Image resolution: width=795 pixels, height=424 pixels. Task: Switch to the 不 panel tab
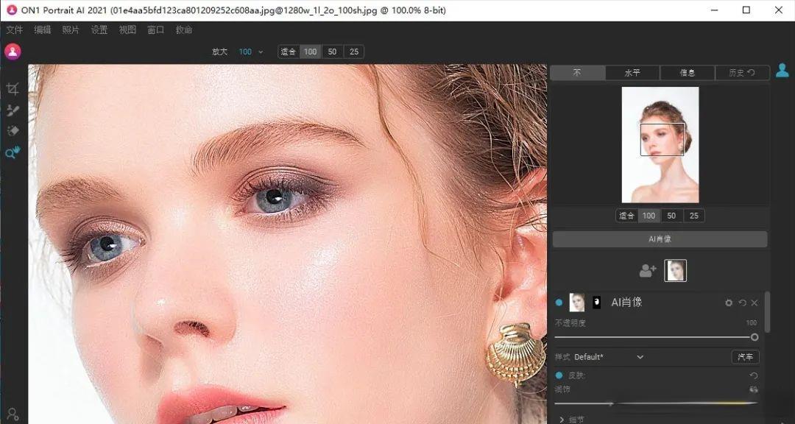(578, 73)
